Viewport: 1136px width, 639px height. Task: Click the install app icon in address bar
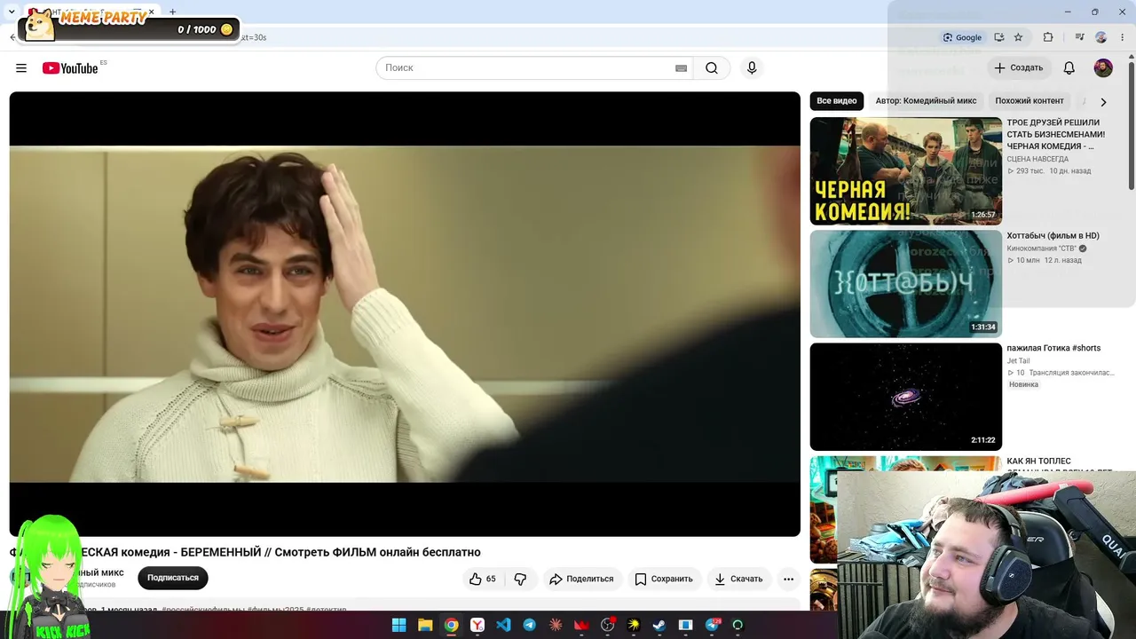[x=999, y=37]
